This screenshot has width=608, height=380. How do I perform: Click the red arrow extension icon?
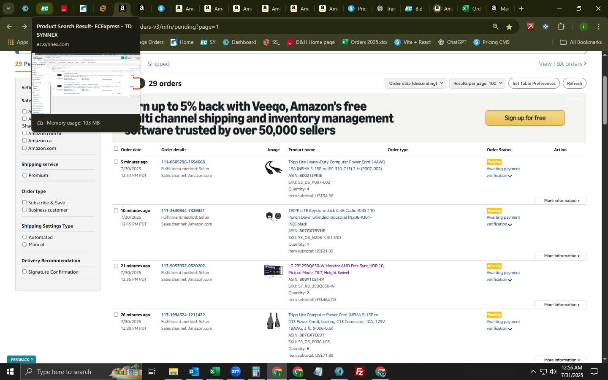[x=530, y=27]
